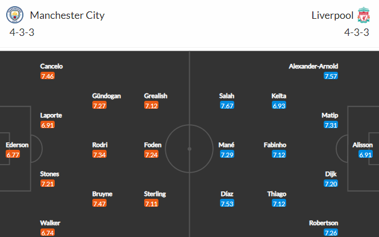Select Alisson's 6.91 rating badge
This screenshot has width=379, height=237.
pos(365,154)
